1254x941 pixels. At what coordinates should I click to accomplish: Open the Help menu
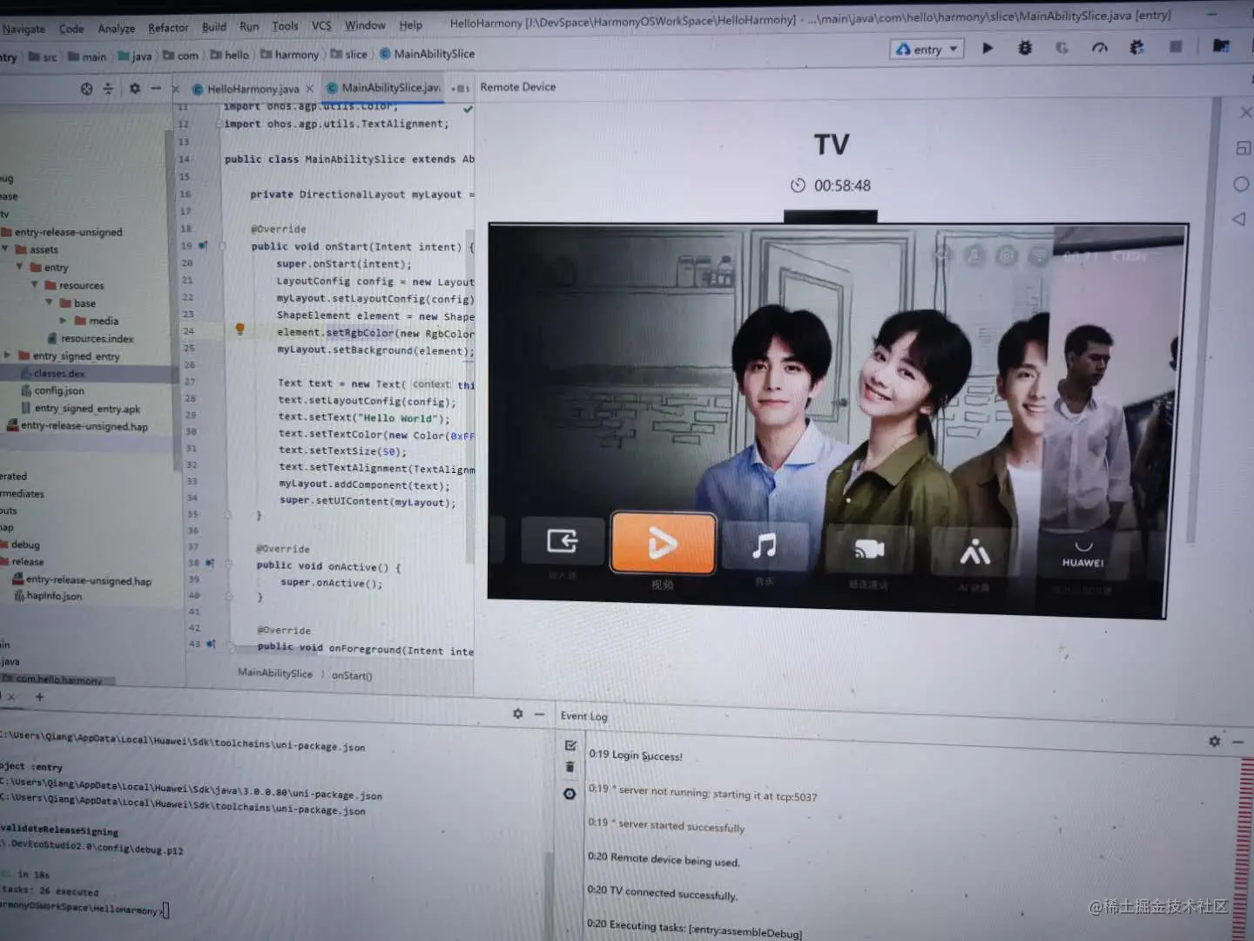pos(410,25)
